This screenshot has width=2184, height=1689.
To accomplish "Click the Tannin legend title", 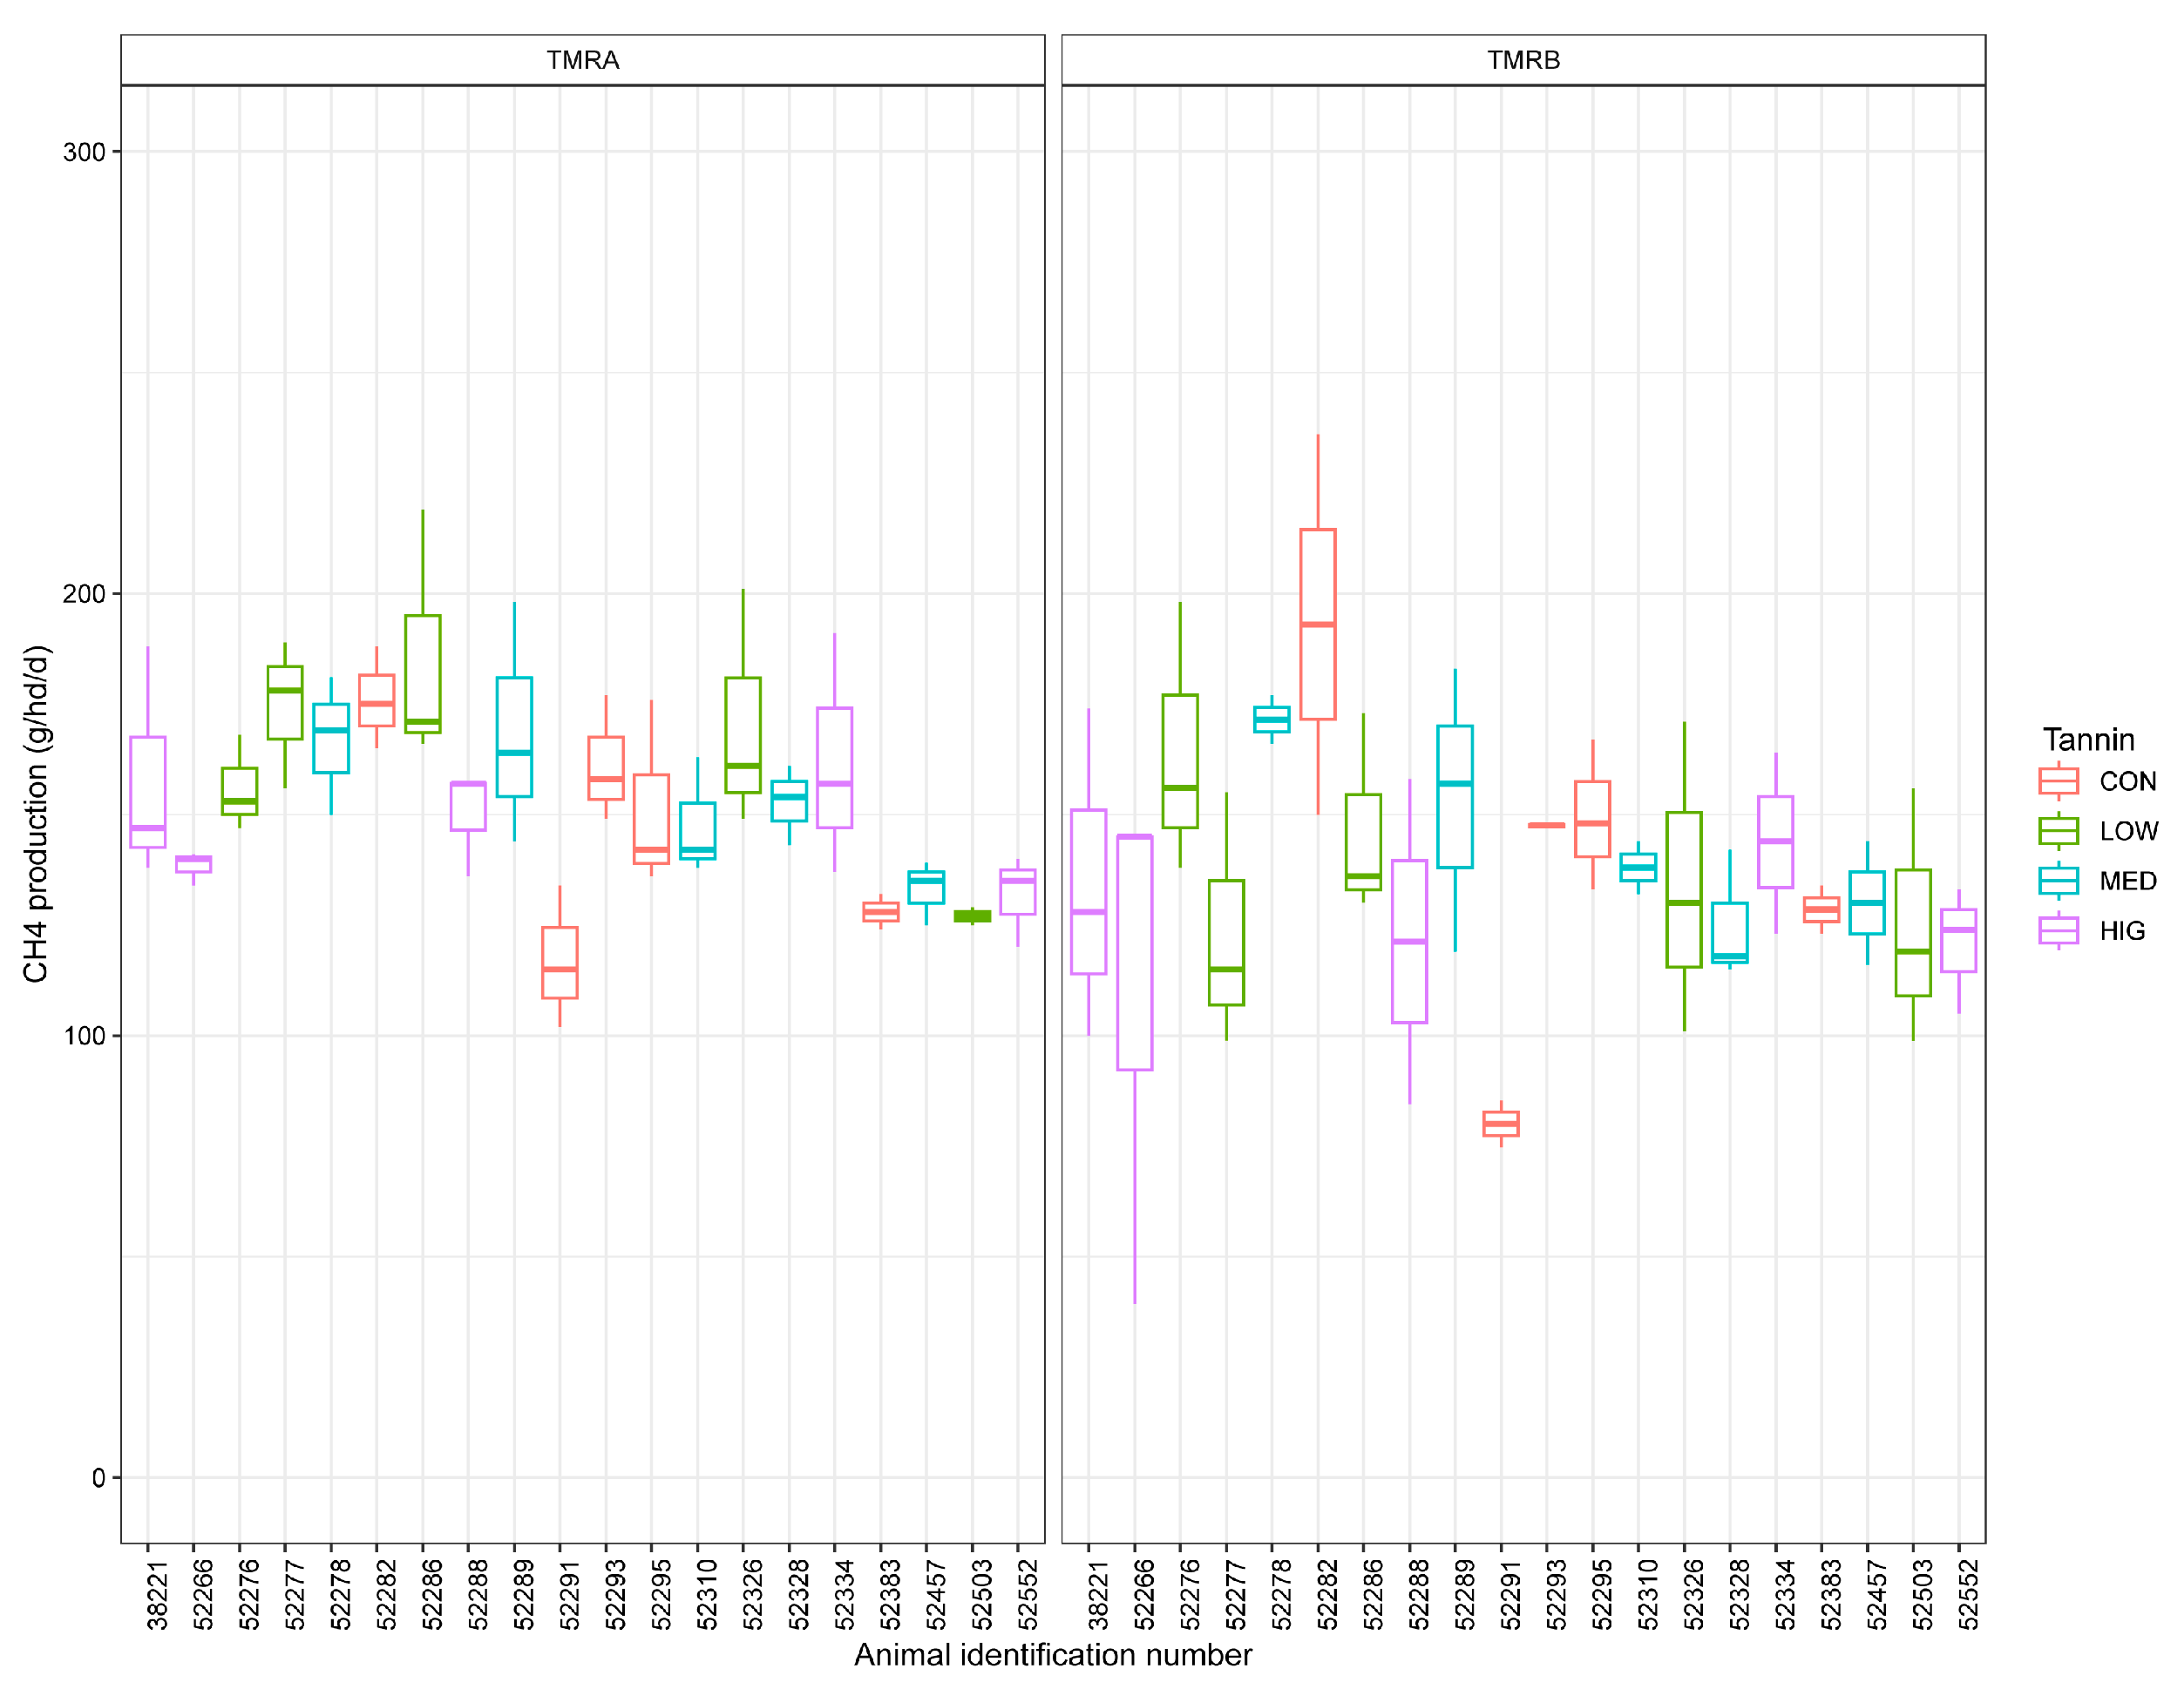I will (x=2088, y=740).
